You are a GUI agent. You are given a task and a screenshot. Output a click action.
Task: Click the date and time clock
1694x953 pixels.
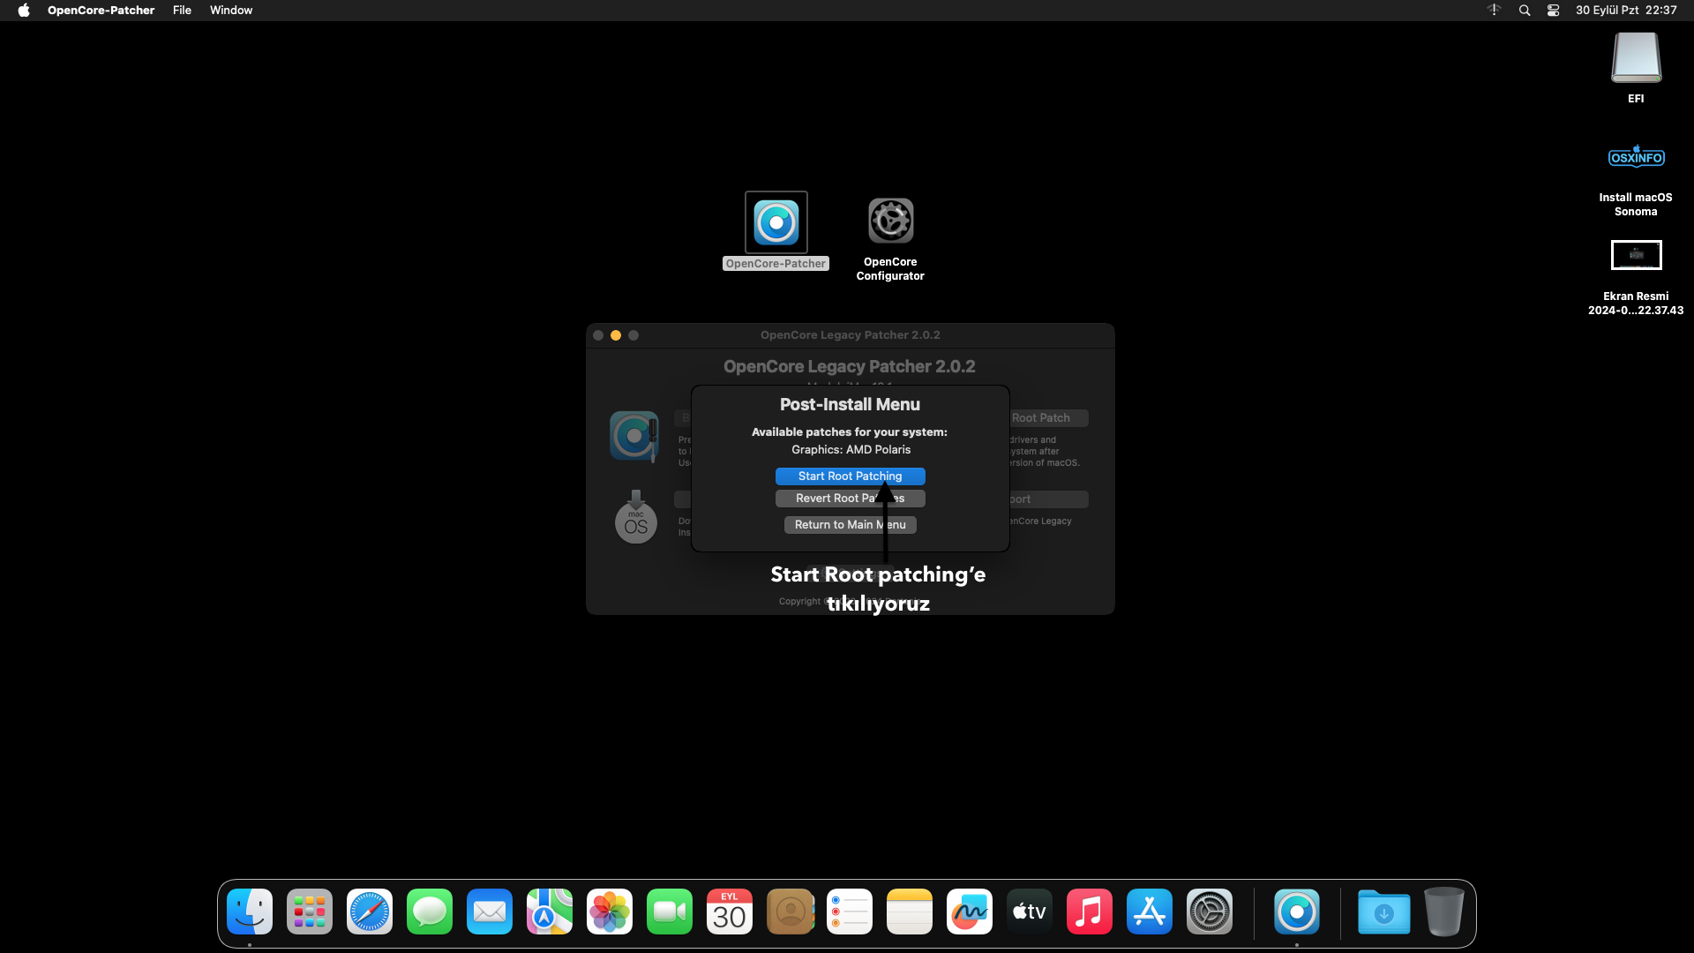[x=1626, y=11]
